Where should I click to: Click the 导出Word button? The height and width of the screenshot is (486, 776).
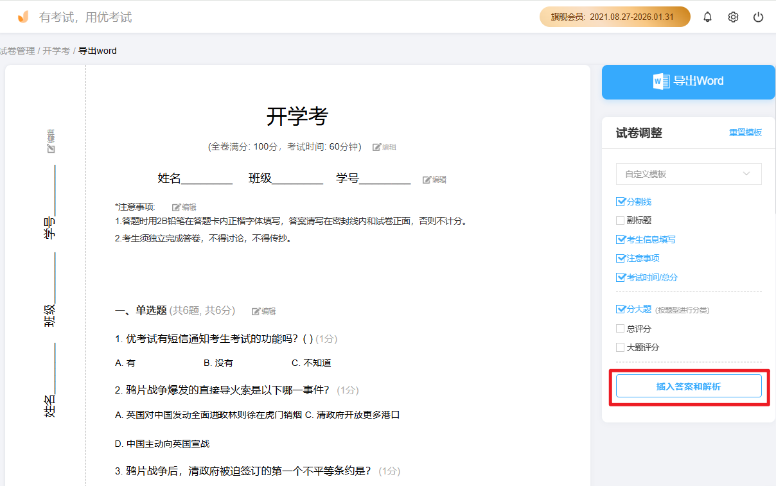688,82
